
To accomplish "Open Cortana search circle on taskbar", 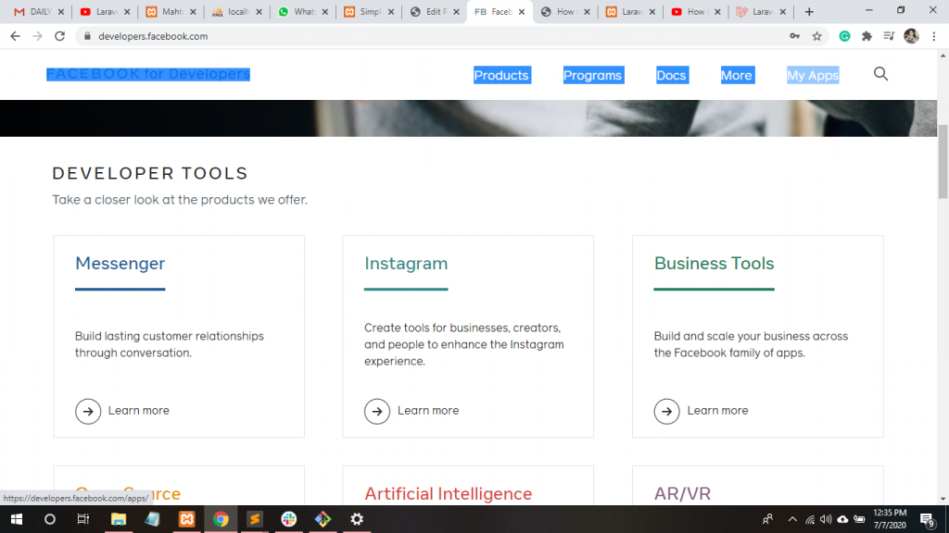I will click(x=50, y=519).
